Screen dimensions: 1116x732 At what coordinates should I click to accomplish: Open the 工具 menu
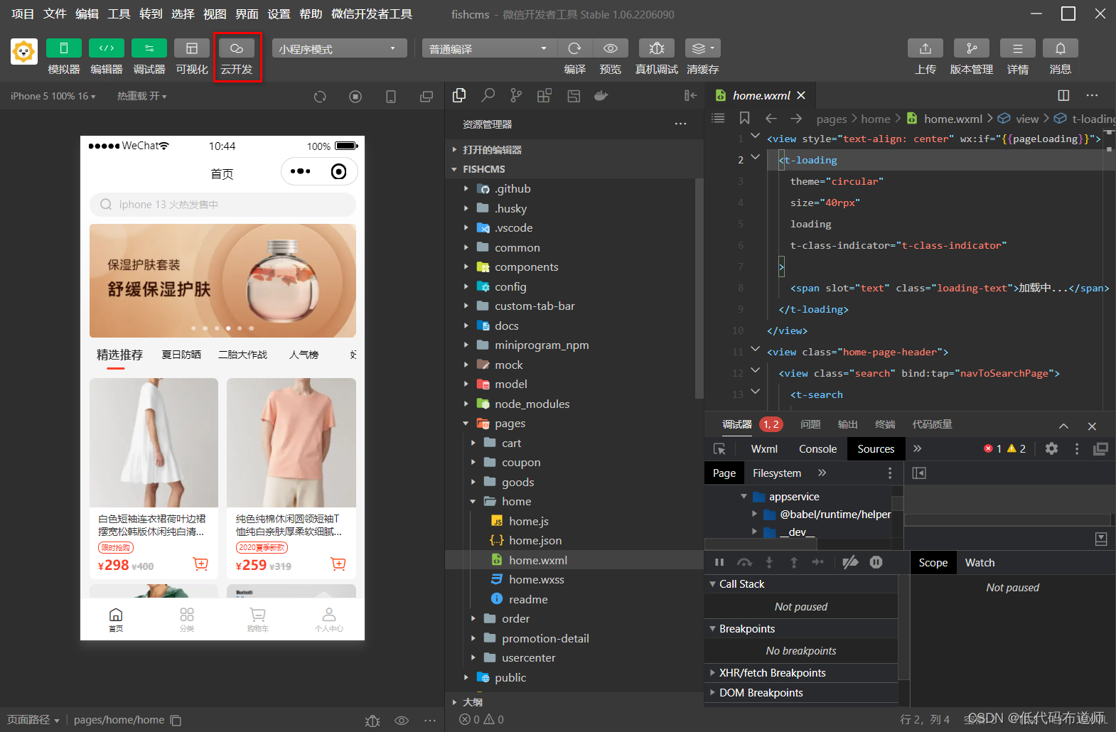(x=119, y=14)
